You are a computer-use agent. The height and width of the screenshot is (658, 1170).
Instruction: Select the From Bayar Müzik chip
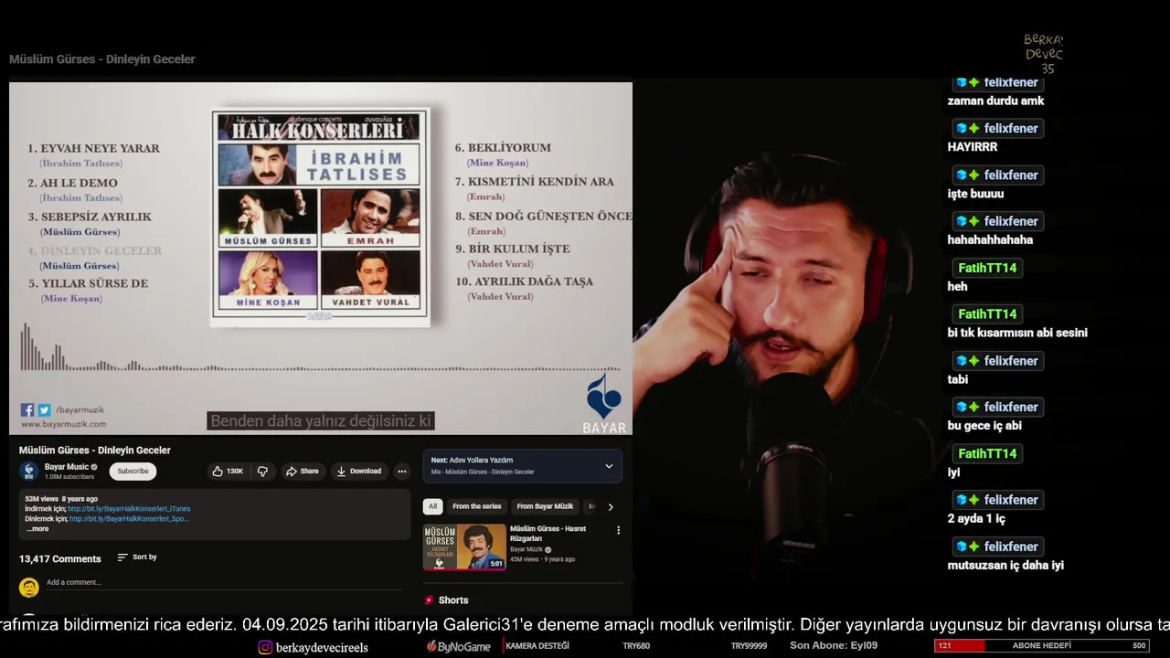[545, 506]
